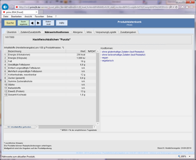Switch to the Zutaten/Zusatzstoffe tab
196x160 pixels.
click(x=30, y=32)
